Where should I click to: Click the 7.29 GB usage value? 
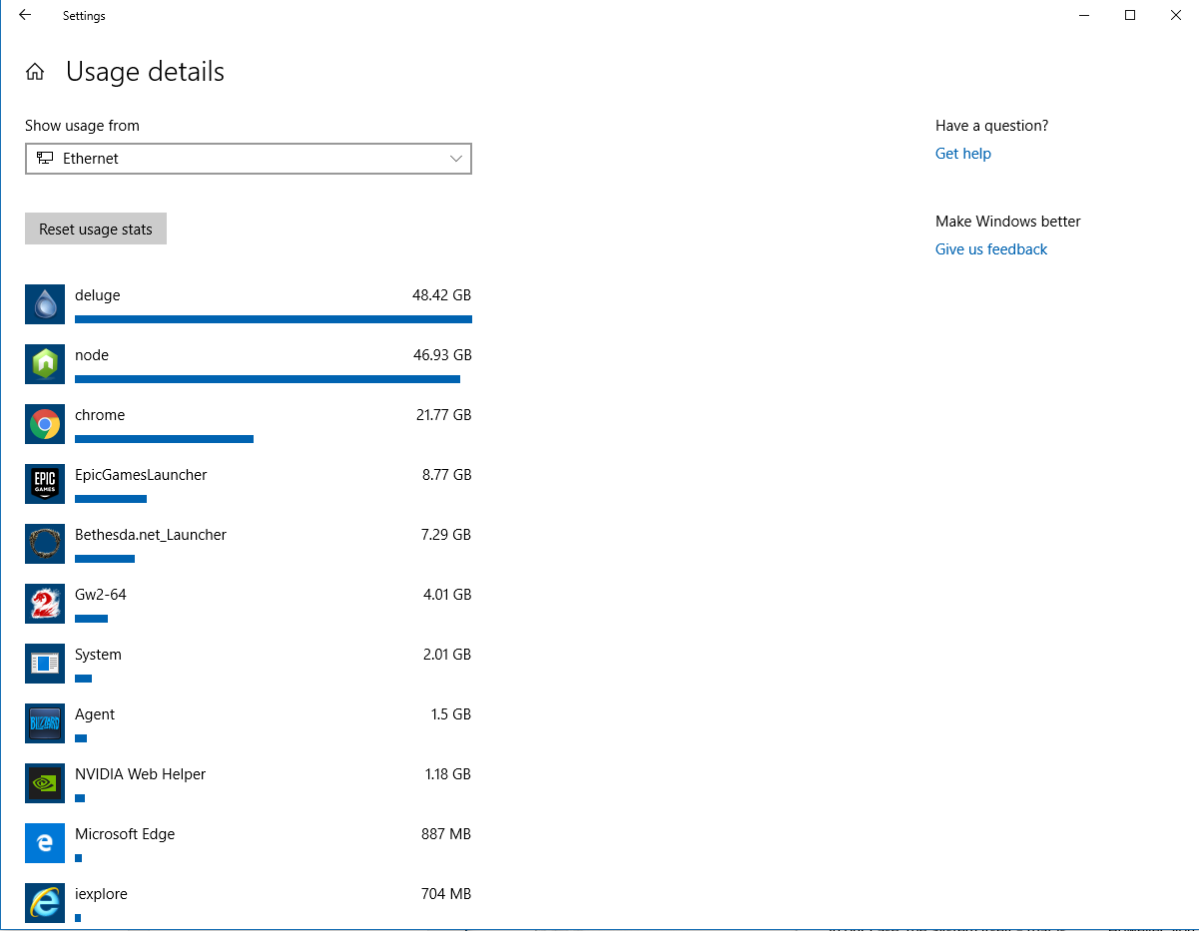446,535
